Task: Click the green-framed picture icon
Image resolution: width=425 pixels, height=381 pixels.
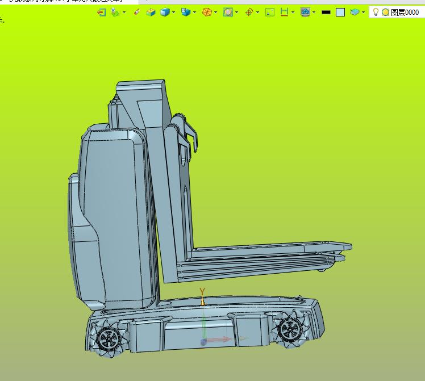Action: pos(228,12)
